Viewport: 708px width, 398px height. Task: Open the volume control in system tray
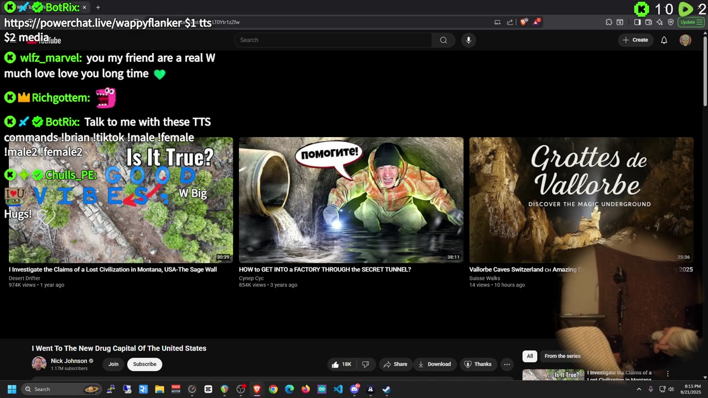tap(671, 389)
